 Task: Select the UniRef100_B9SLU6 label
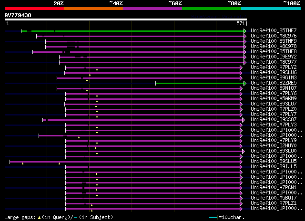point(274,73)
